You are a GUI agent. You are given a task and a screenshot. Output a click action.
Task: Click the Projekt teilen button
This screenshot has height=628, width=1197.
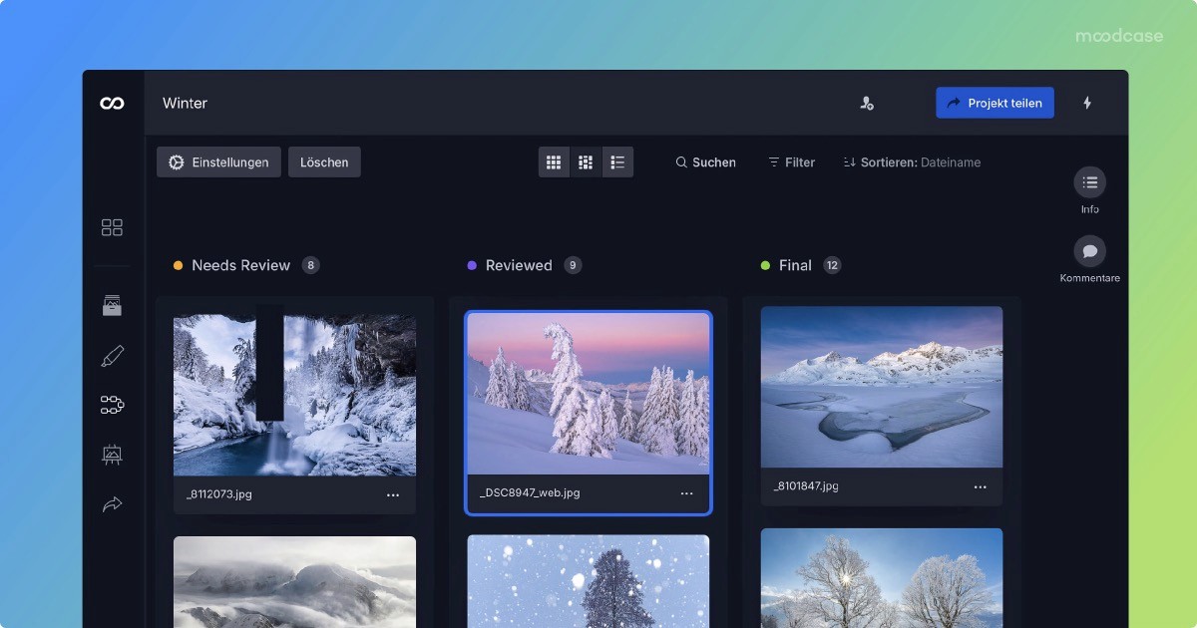coord(995,103)
